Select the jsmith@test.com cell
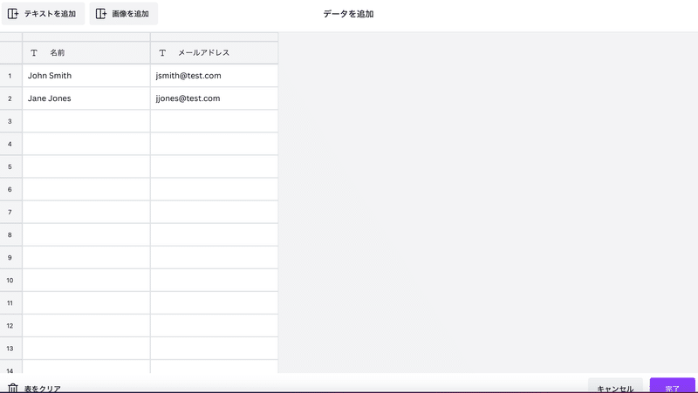The height and width of the screenshot is (393, 698). click(x=215, y=76)
